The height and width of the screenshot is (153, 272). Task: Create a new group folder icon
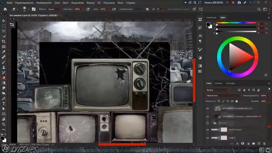[253, 144]
